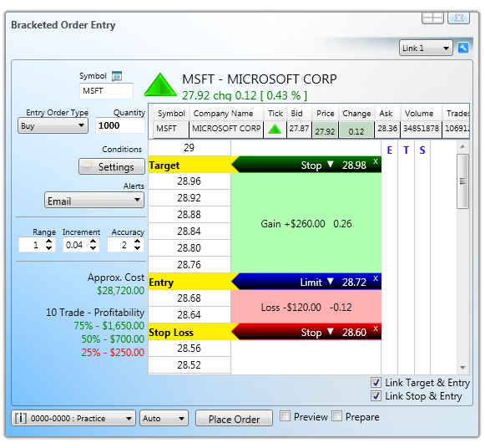
Task: Click the green Gain +$260.00 area
Action: coord(306,223)
